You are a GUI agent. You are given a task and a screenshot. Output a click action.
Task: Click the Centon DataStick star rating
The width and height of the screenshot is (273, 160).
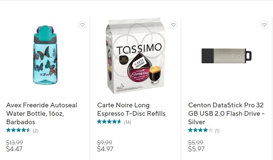[x=200, y=130]
